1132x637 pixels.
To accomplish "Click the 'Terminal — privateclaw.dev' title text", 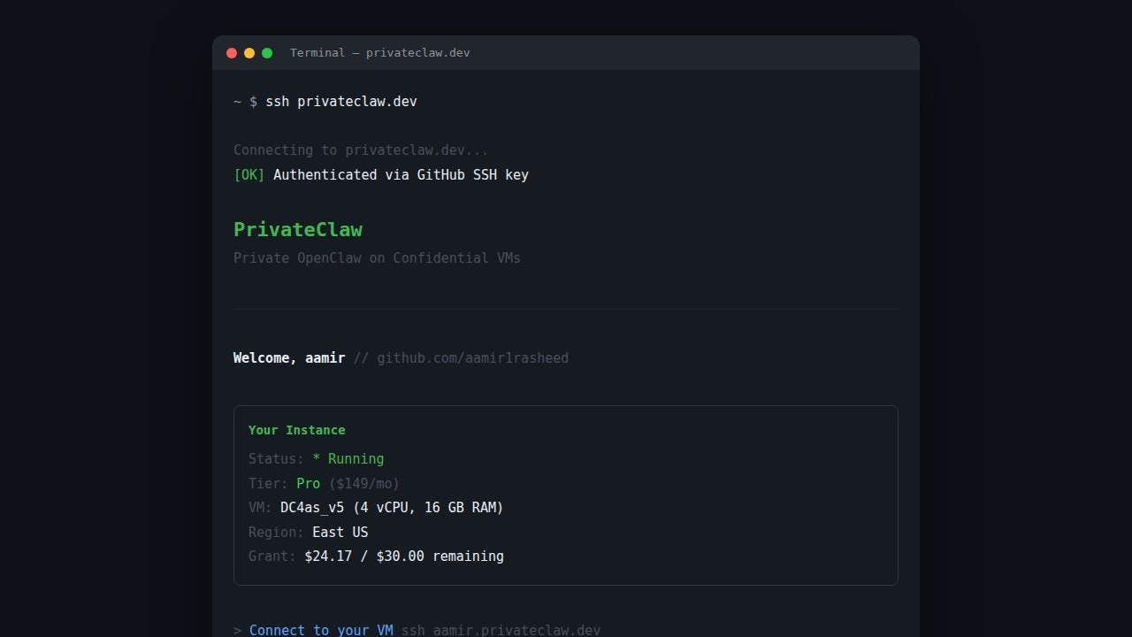I will pyautogui.click(x=380, y=53).
